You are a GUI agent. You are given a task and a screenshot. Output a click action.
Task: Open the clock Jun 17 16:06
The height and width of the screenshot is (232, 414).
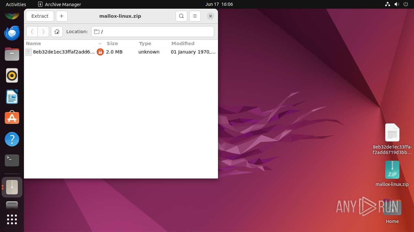[219, 4]
